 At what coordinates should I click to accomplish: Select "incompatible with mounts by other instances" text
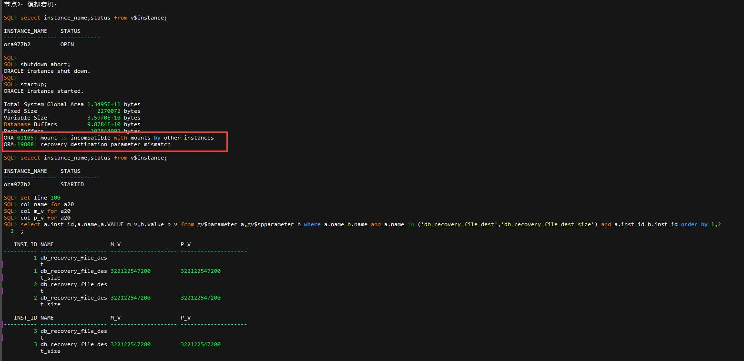[142, 138]
